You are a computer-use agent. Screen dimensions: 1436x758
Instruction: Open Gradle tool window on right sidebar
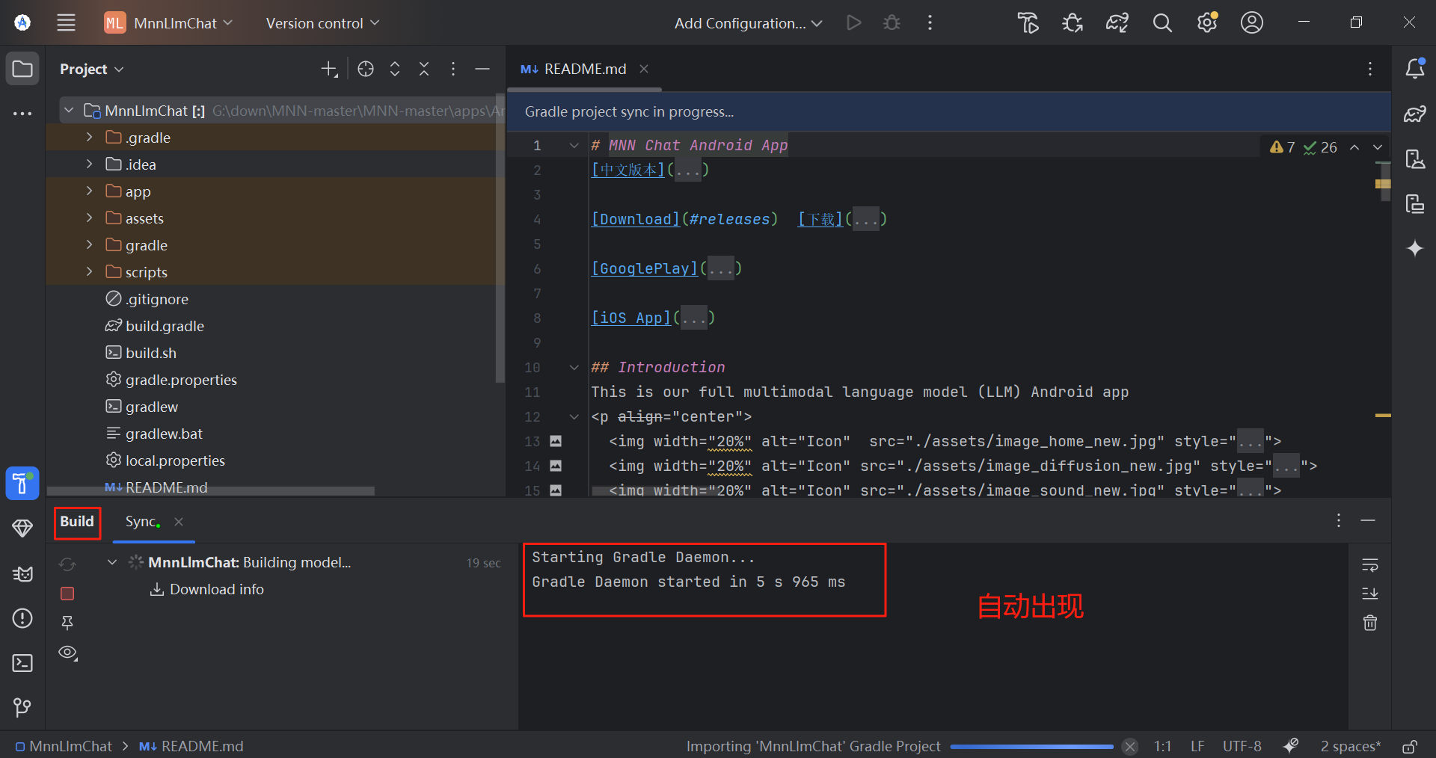[x=1415, y=114]
